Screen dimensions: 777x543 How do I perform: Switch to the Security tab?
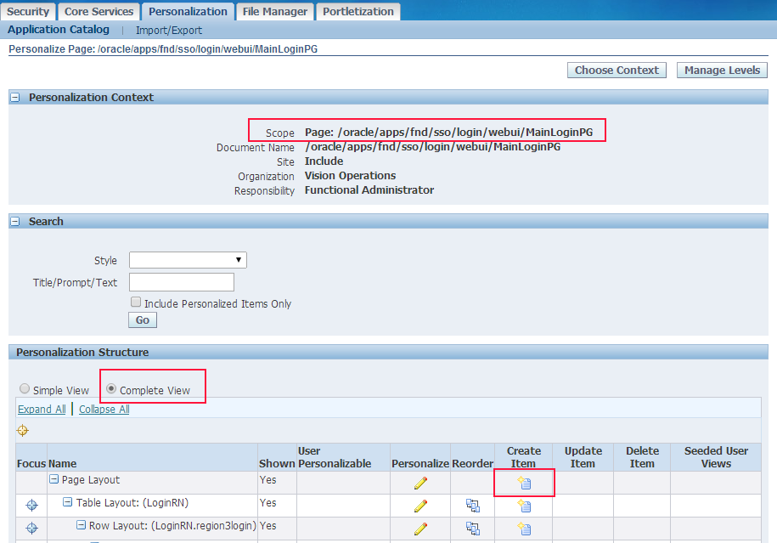28,11
